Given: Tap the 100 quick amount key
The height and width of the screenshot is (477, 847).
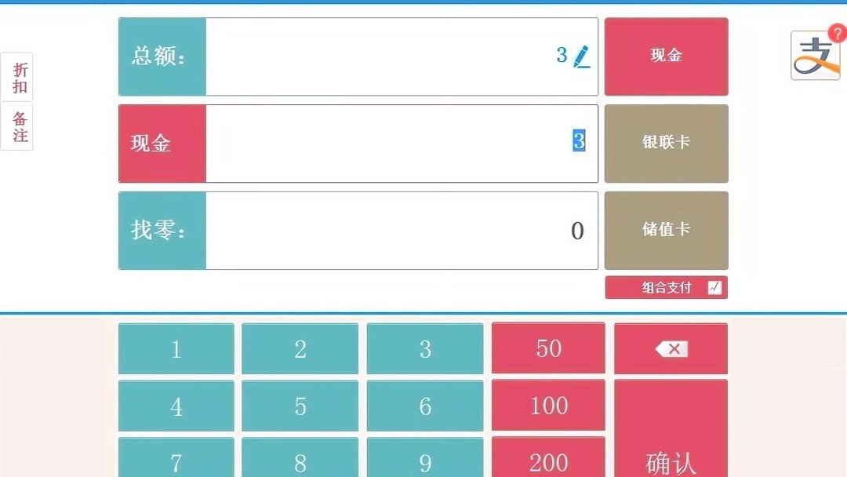Looking at the screenshot, I should coord(548,405).
